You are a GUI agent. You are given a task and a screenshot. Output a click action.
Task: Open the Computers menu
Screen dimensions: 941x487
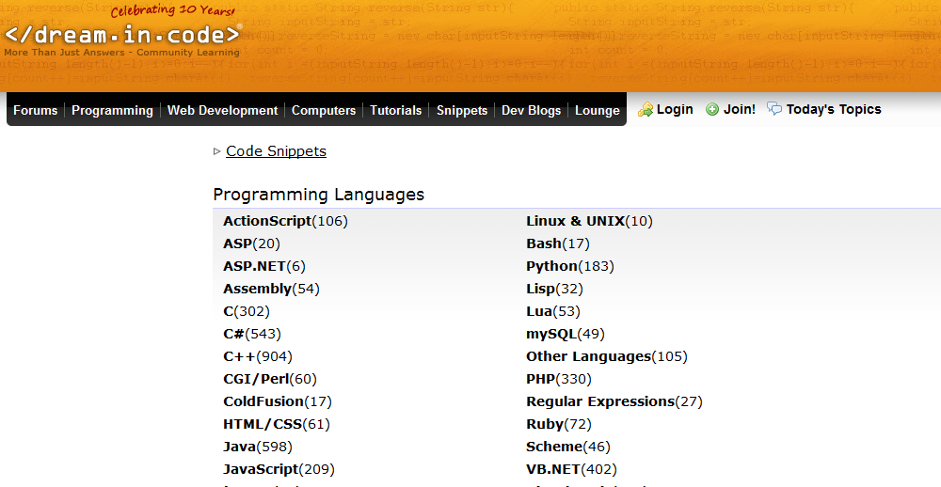coord(324,110)
